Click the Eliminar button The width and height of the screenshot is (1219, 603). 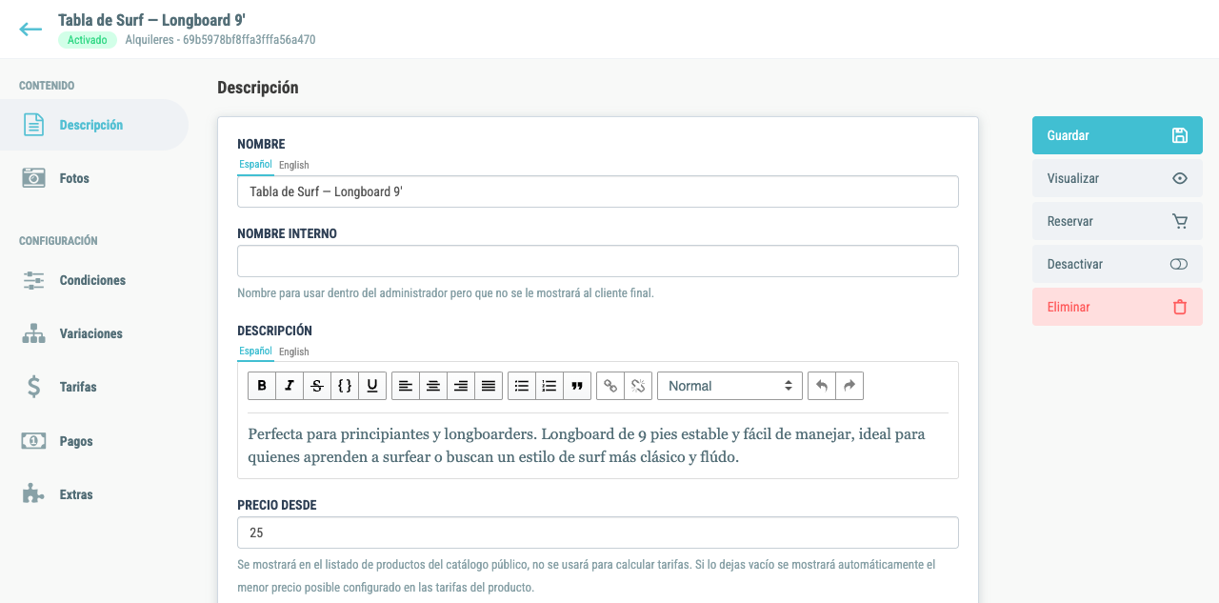1117,307
